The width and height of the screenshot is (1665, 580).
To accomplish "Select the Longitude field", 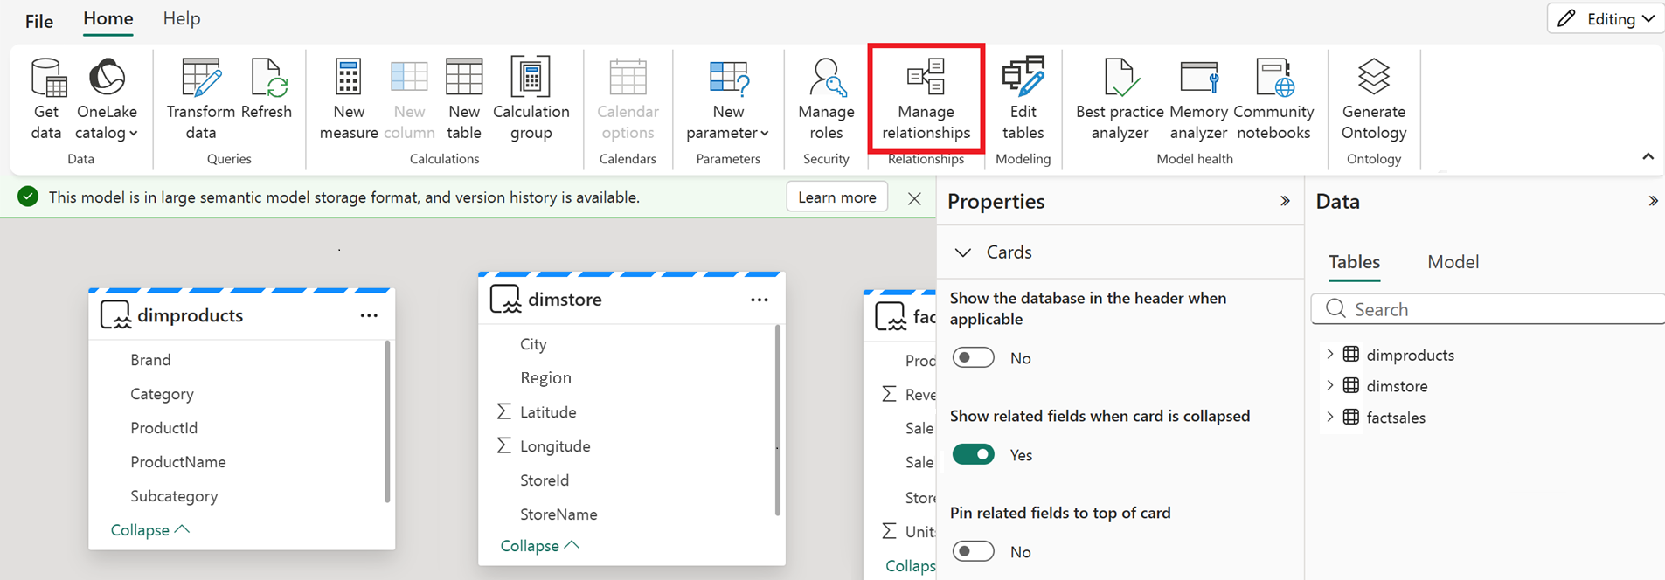I will point(555,446).
